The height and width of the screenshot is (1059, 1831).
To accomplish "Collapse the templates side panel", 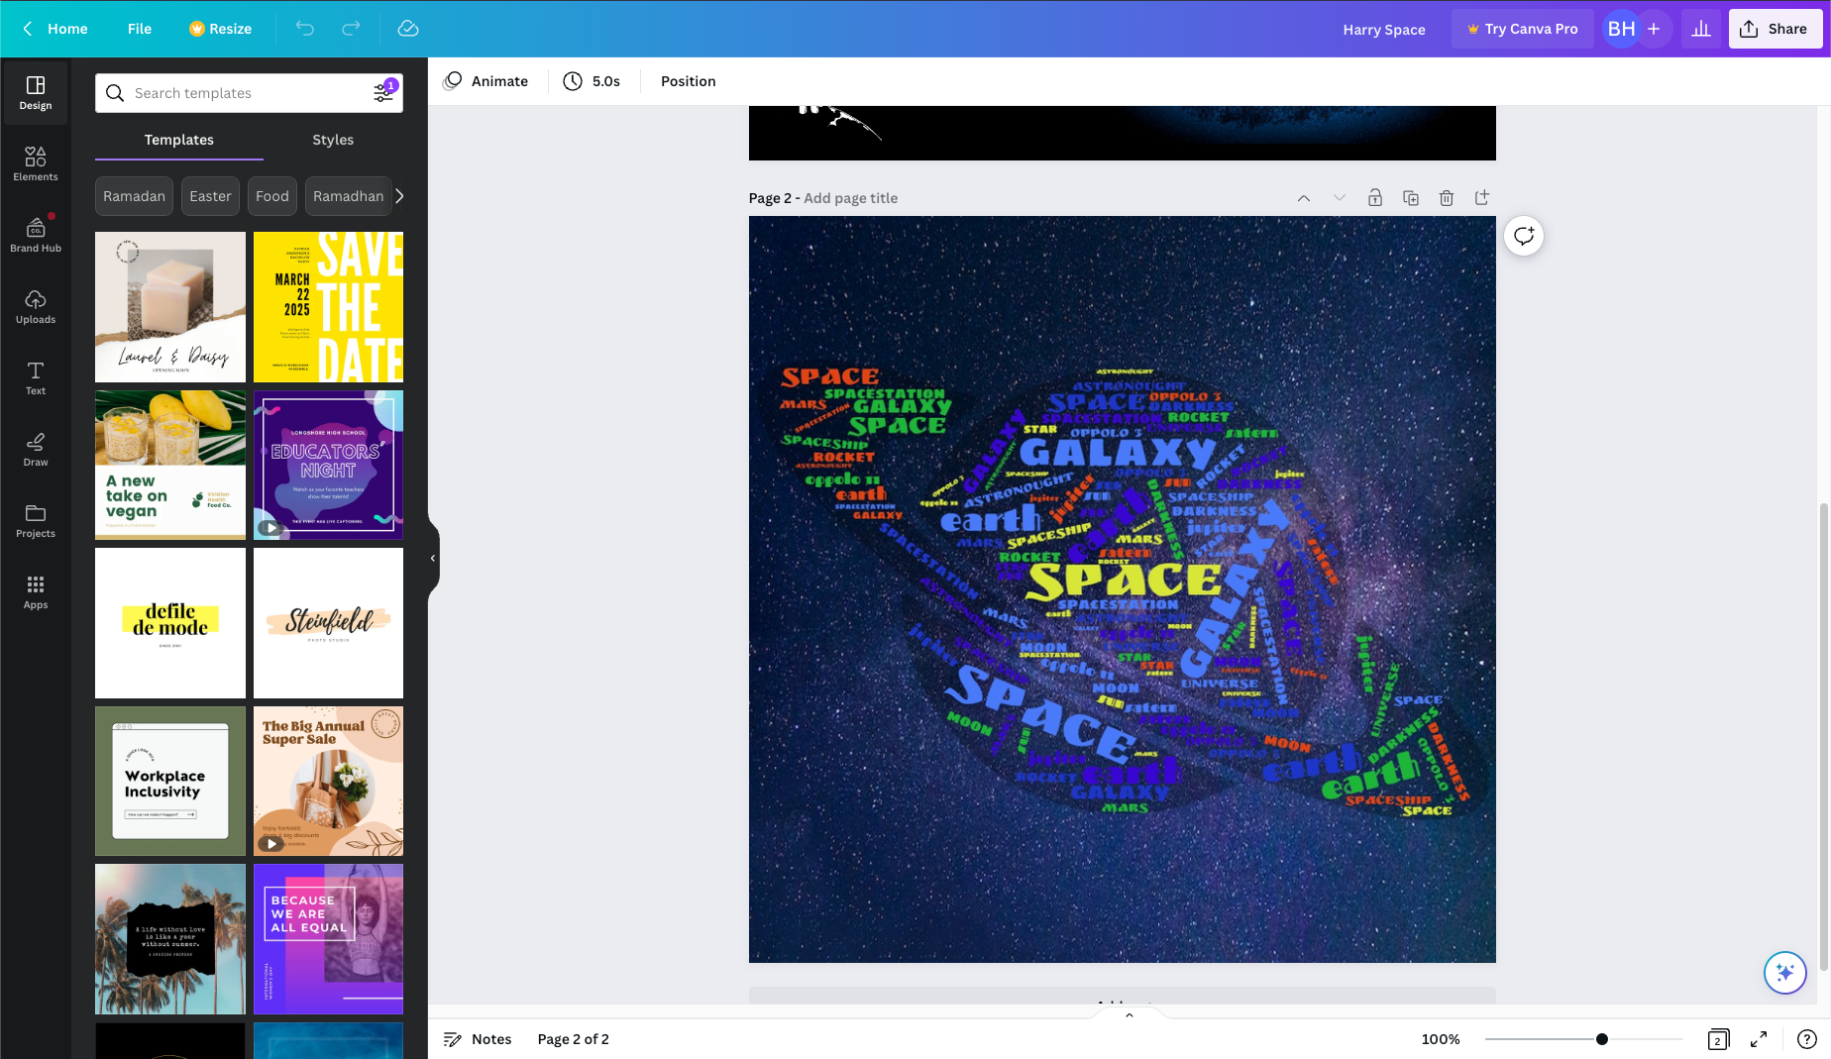I will point(433,559).
